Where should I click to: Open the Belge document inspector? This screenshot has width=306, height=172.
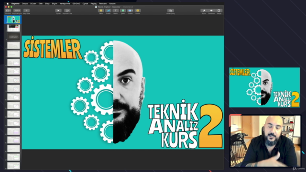click(219, 11)
